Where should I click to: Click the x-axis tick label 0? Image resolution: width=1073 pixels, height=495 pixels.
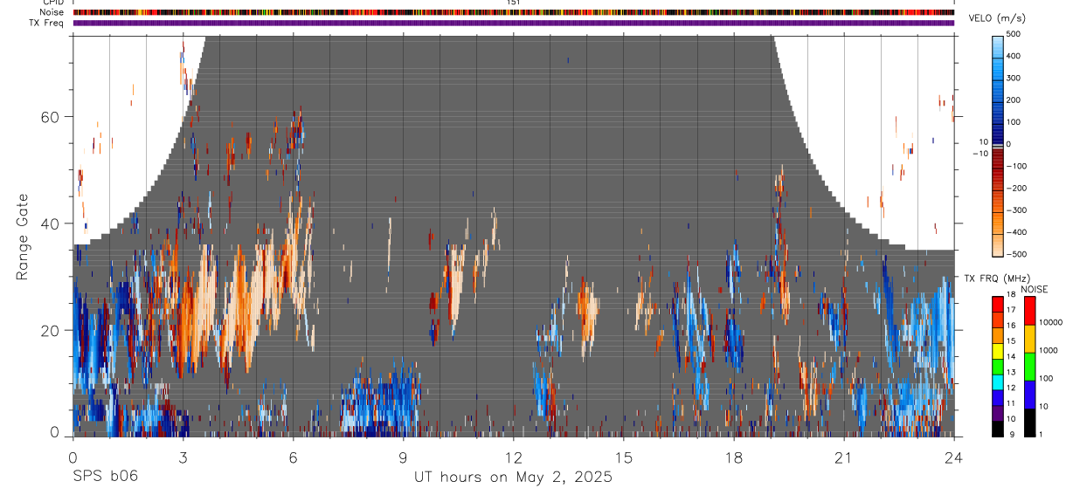[x=73, y=457]
